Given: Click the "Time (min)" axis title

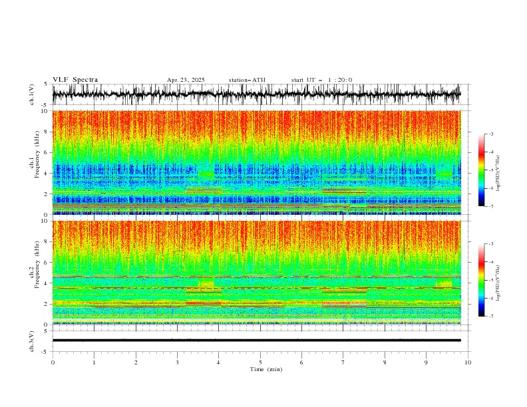Looking at the screenshot, I should click(x=266, y=369).
